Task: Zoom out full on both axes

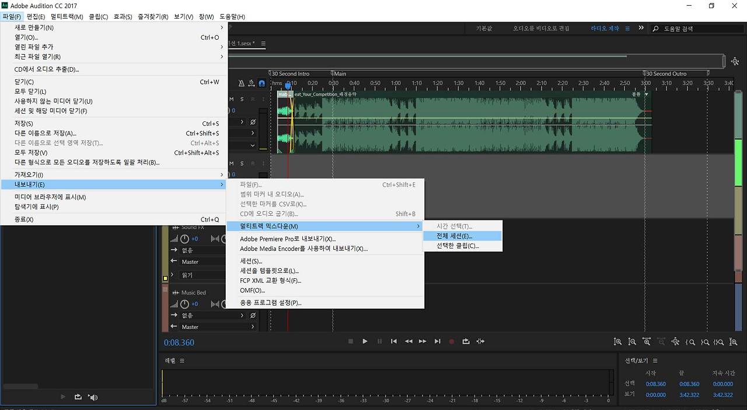Action: point(676,342)
